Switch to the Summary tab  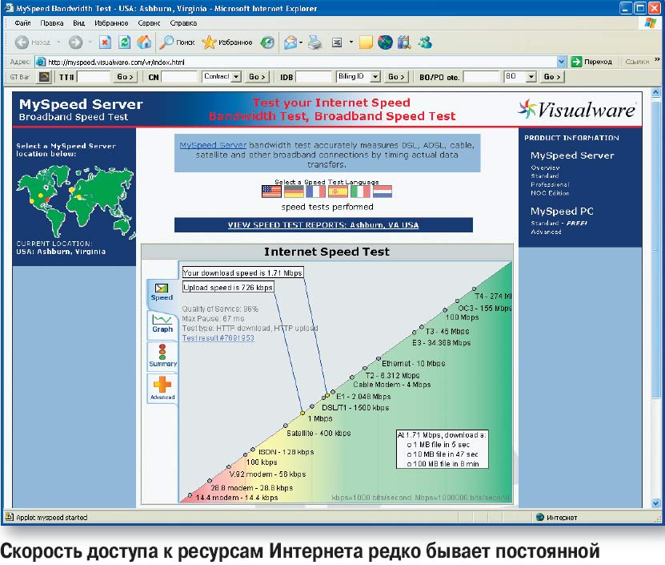point(162,357)
